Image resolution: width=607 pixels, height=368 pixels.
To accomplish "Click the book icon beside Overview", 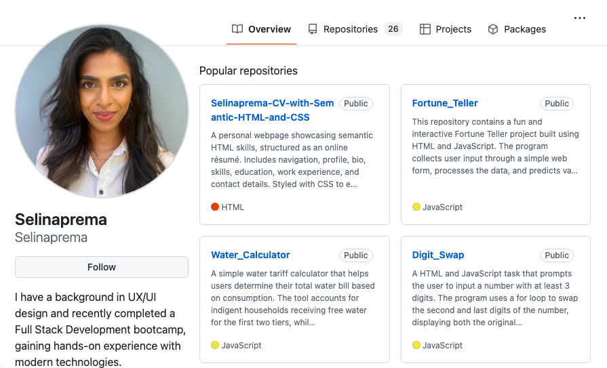I will [237, 29].
